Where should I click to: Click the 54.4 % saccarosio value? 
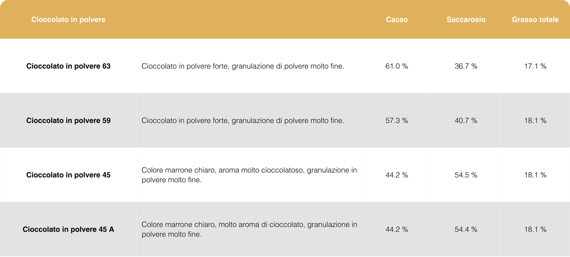tap(466, 230)
